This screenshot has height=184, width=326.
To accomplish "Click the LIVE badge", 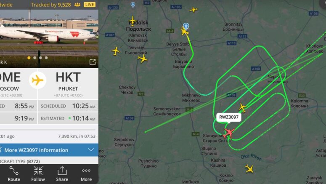I will tap(90, 5).
